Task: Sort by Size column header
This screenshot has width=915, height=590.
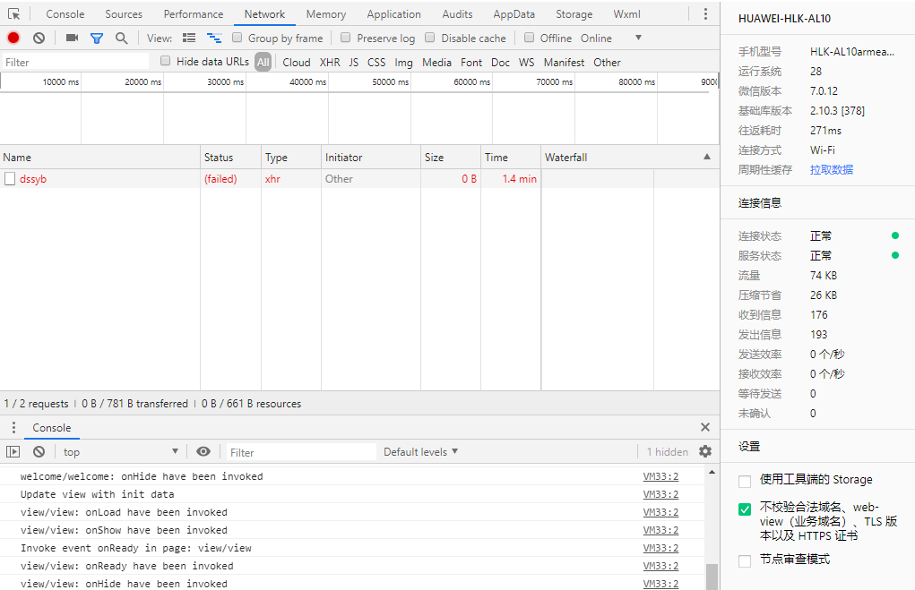Action: click(451, 158)
